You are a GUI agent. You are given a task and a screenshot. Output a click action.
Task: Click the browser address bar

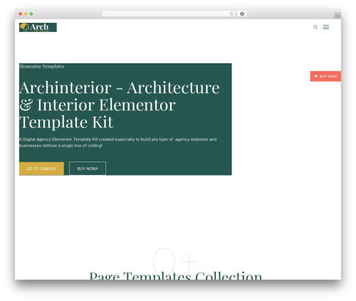pos(169,14)
